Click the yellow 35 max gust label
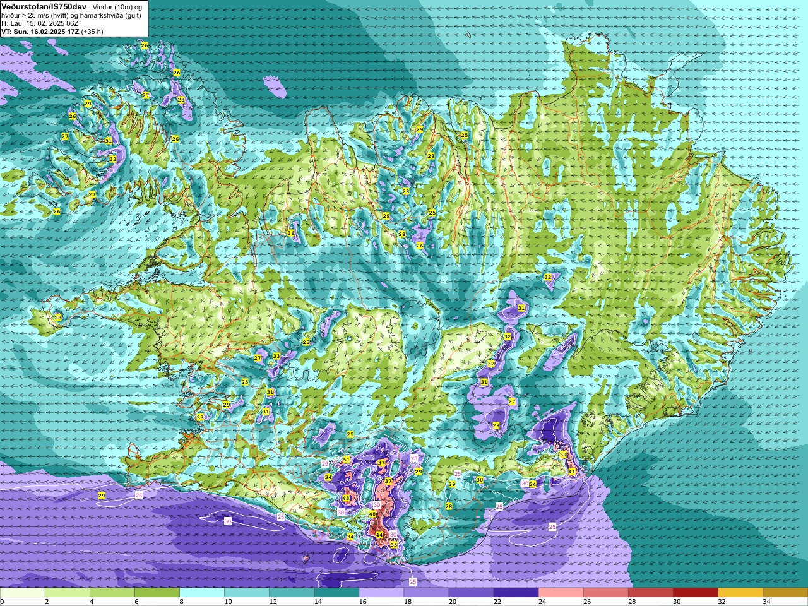This screenshot has height=606, width=808. [x=393, y=544]
